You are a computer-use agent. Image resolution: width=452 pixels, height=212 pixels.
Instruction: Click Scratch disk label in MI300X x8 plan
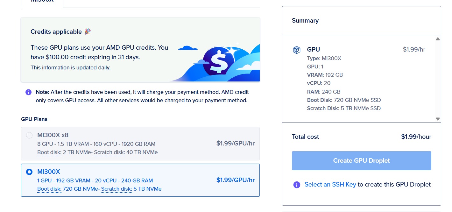pyautogui.click(x=109, y=152)
